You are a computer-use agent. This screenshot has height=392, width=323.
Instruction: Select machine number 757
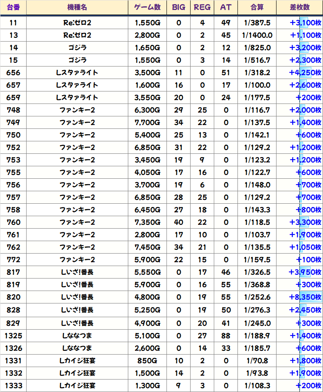[13, 197]
